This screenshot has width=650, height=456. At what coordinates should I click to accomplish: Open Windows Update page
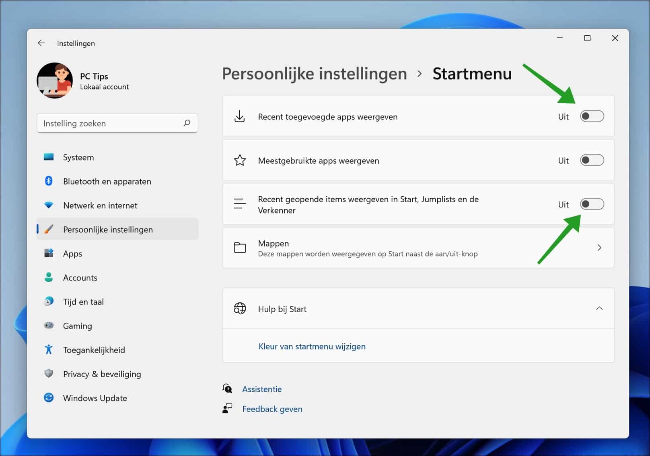(117, 398)
